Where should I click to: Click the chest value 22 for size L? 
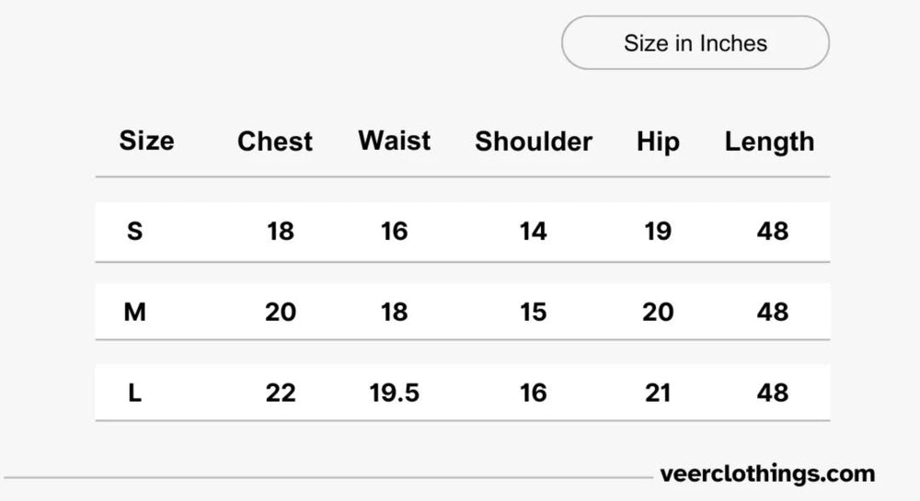tap(281, 393)
